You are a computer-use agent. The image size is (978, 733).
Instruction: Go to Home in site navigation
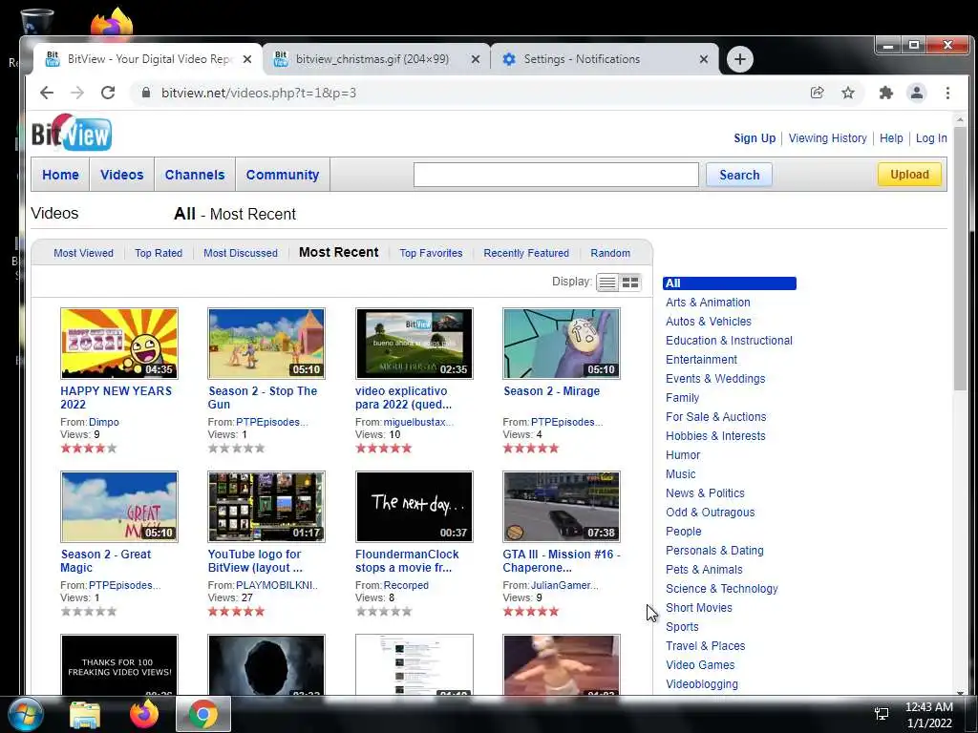[60, 176]
